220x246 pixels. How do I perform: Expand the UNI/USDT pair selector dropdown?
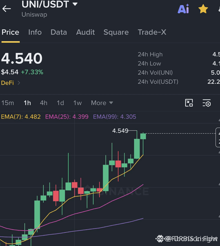tap(75, 4)
